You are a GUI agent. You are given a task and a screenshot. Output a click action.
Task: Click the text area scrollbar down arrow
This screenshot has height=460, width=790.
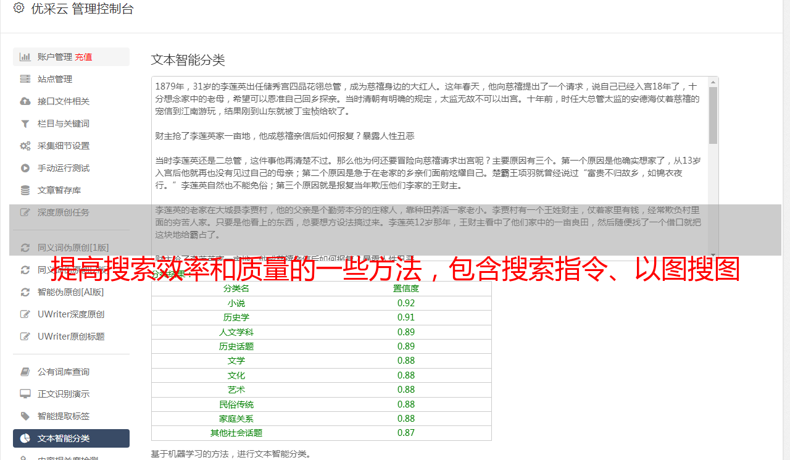[713, 254]
